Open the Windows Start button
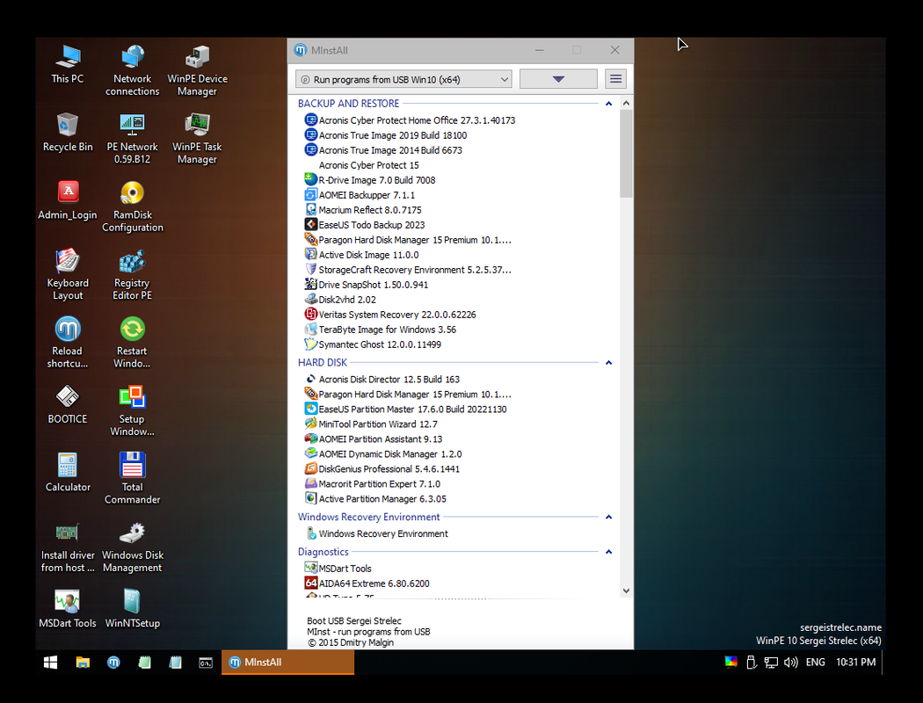Screen dimensions: 923x703 point(51,663)
